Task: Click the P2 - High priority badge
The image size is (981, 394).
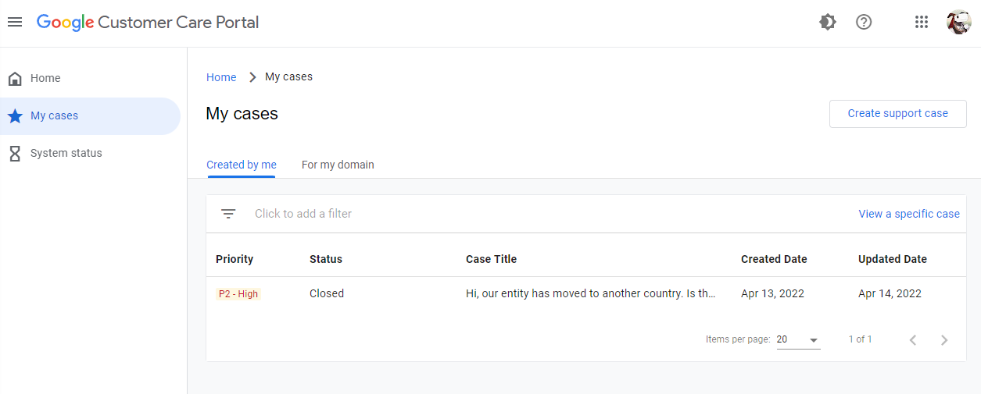Action: (x=238, y=294)
